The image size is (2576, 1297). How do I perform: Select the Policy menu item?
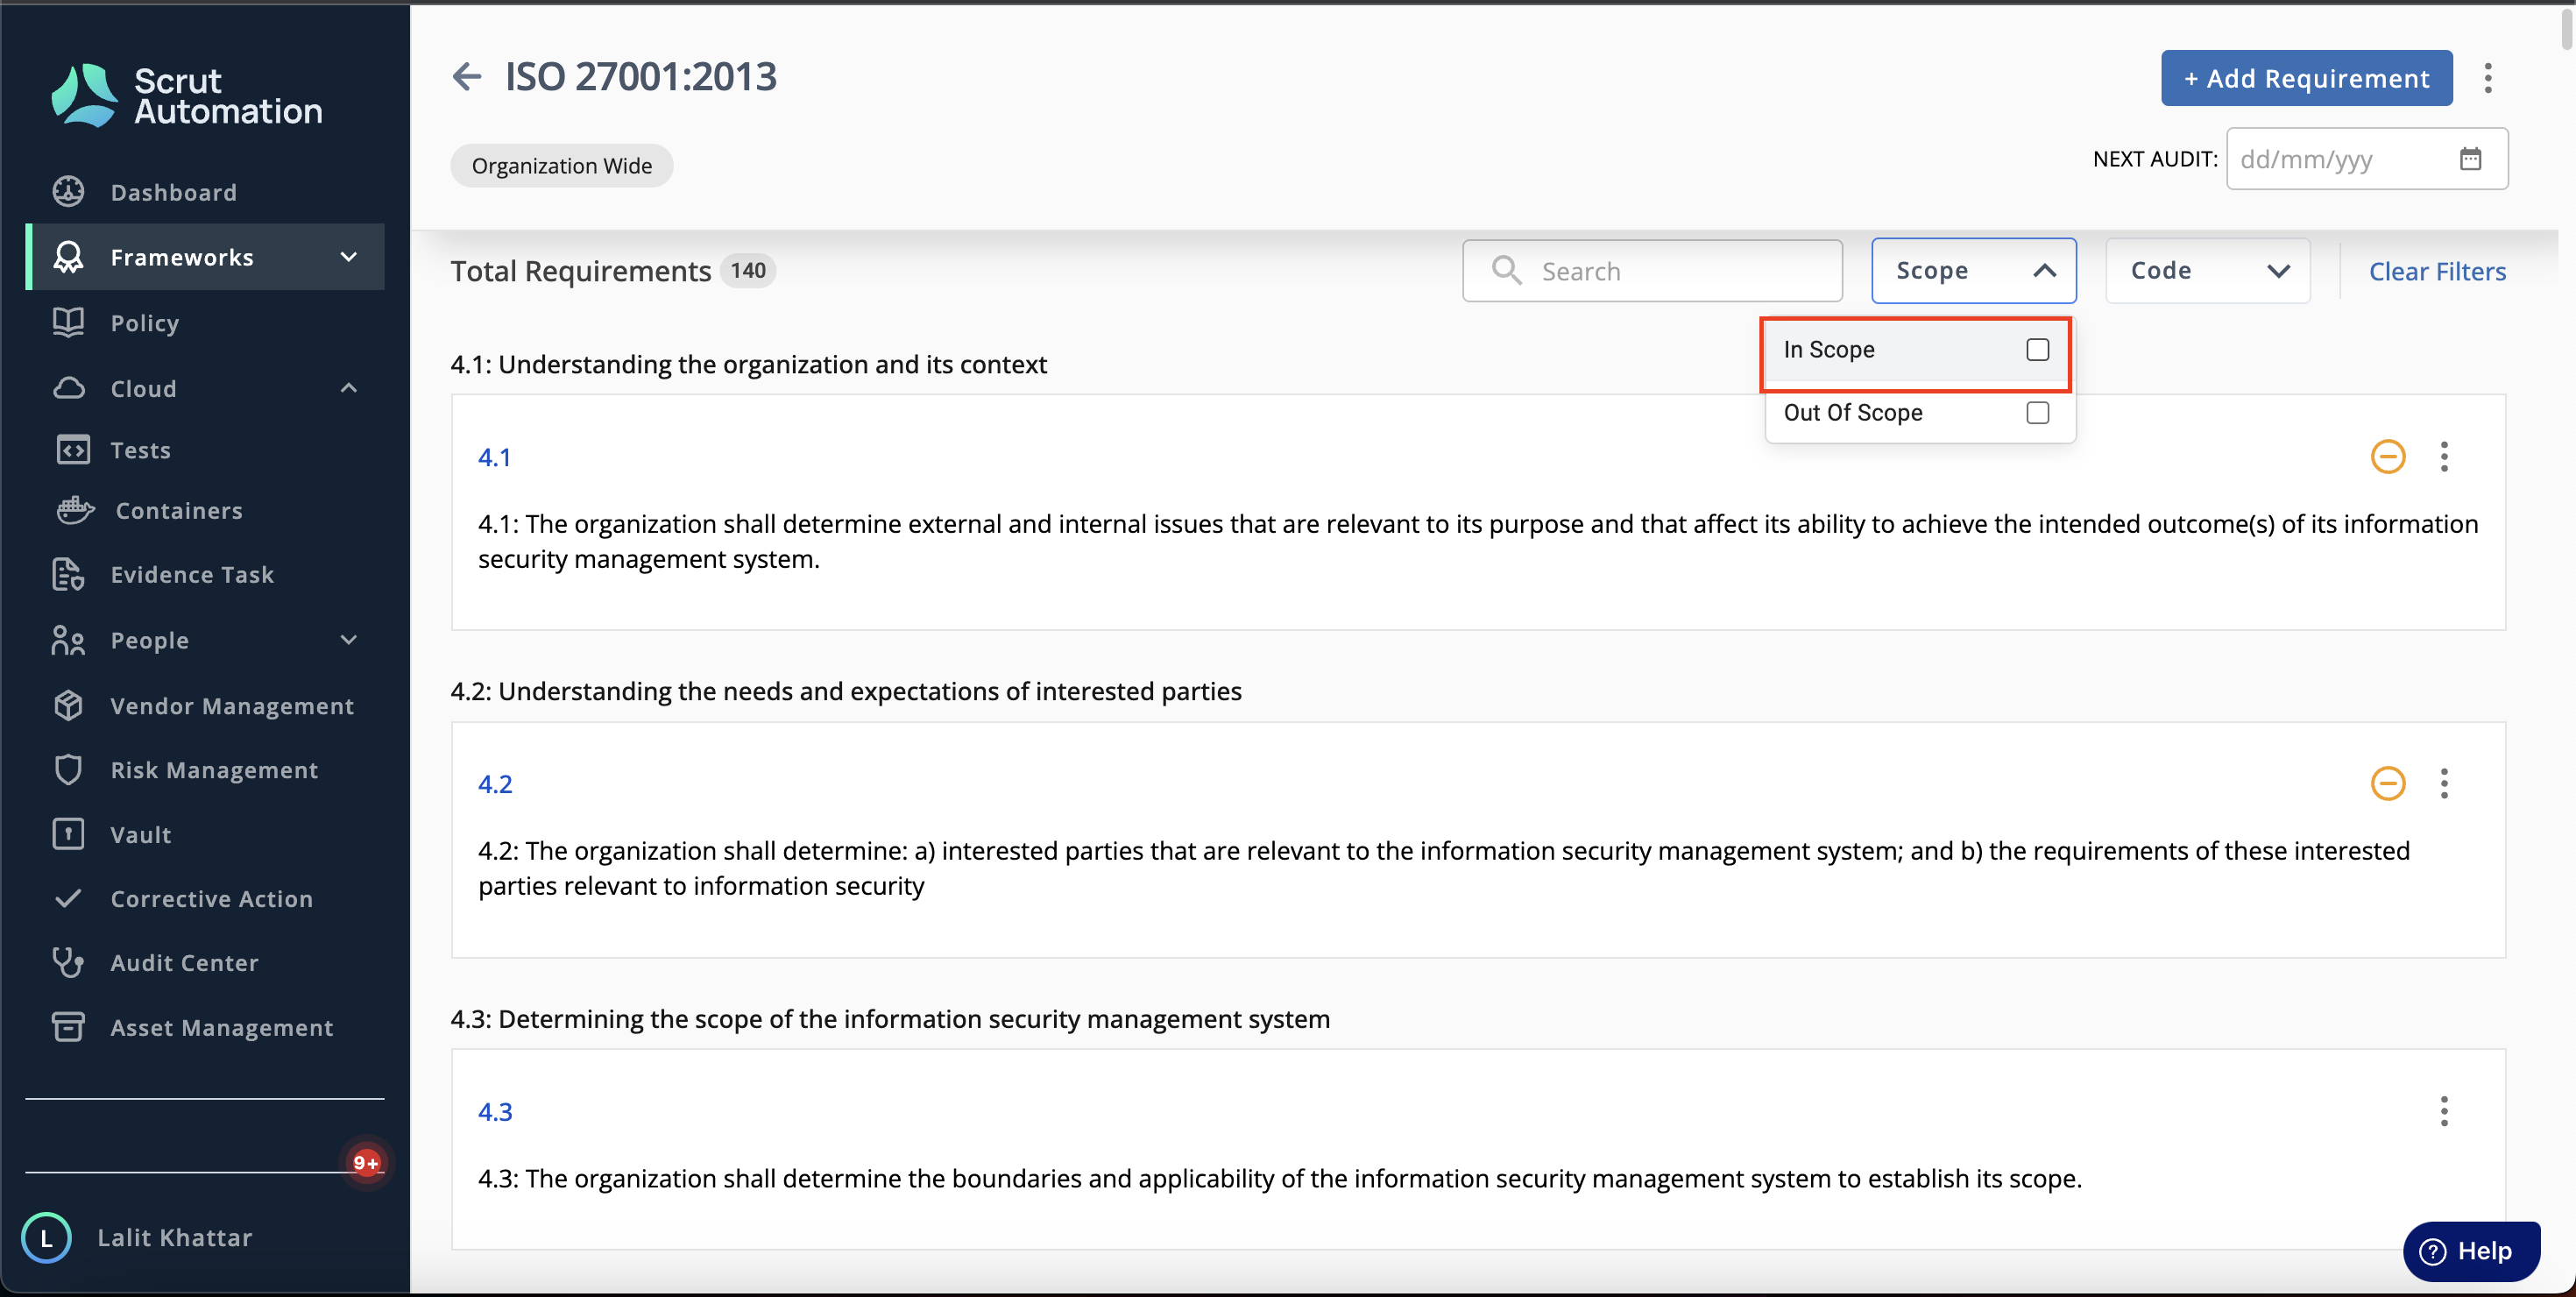pos(145,323)
